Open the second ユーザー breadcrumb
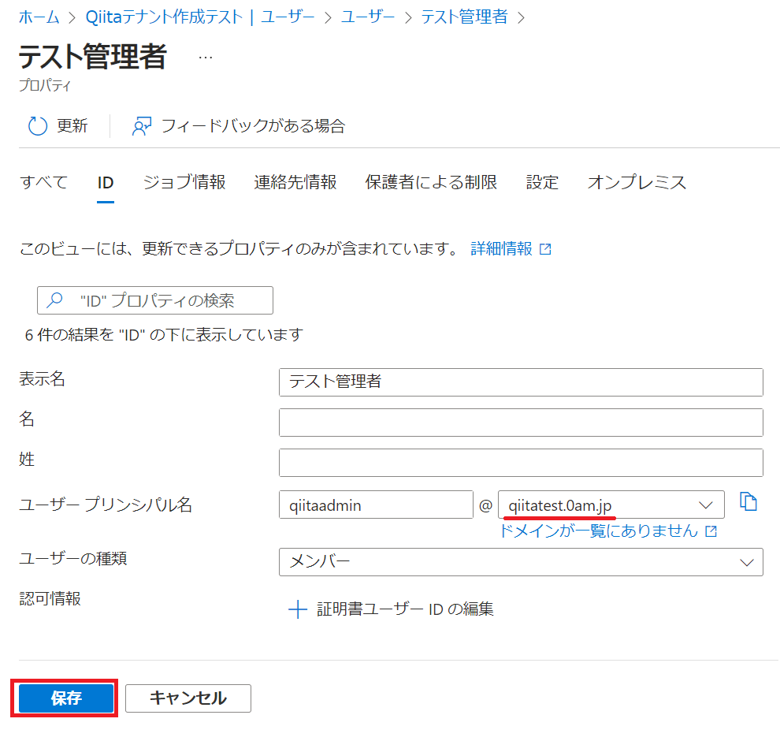Screen dimensions: 780x741 368,17
